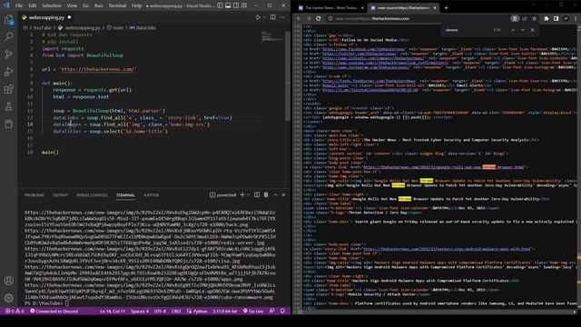Select the webscrapping.py editor tab
Viewport: 581px width, 327px height.
[46, 17]
